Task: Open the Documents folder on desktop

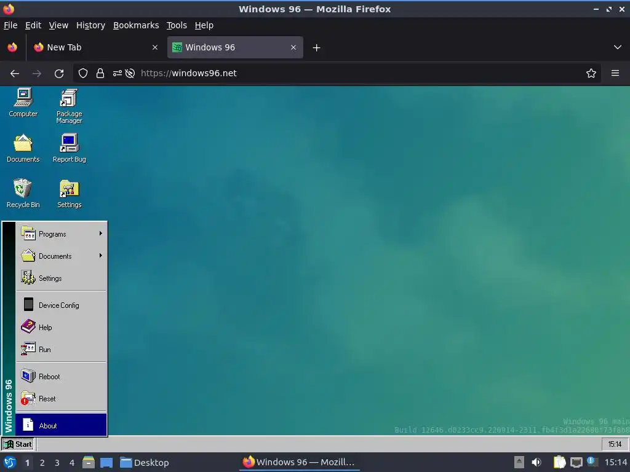Action: [x=23, y=148]
